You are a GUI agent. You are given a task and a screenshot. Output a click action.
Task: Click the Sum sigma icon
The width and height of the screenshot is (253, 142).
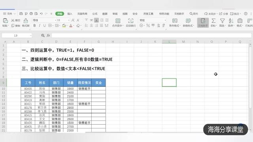(213, 21)
